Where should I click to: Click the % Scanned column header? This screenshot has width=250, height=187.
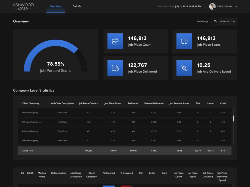coord(109,173)
